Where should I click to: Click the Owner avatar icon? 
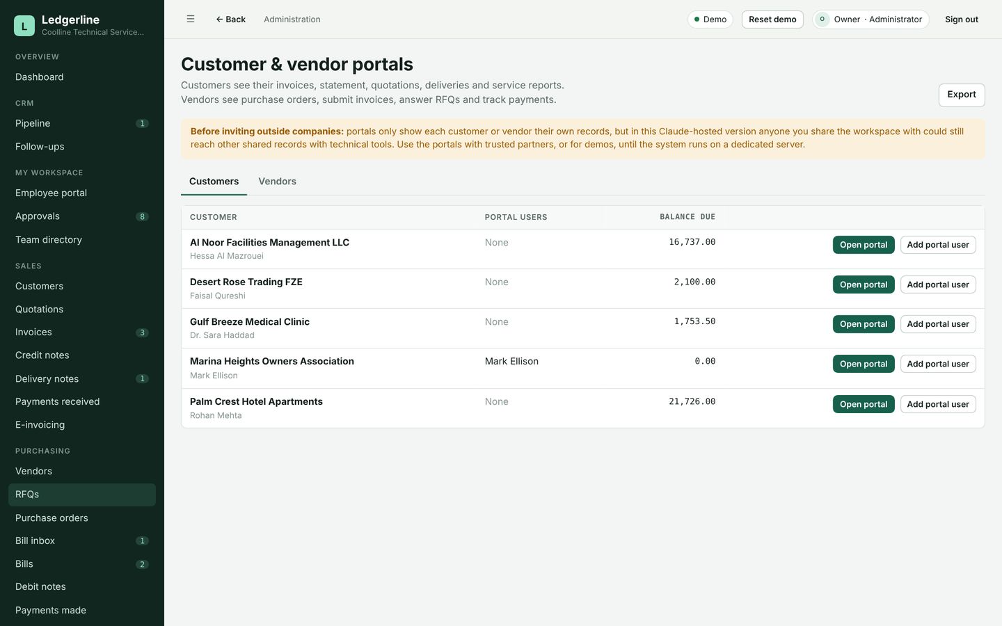822,19
